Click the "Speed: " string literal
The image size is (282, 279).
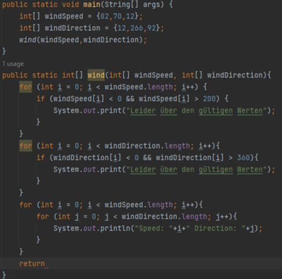[154, 228]
